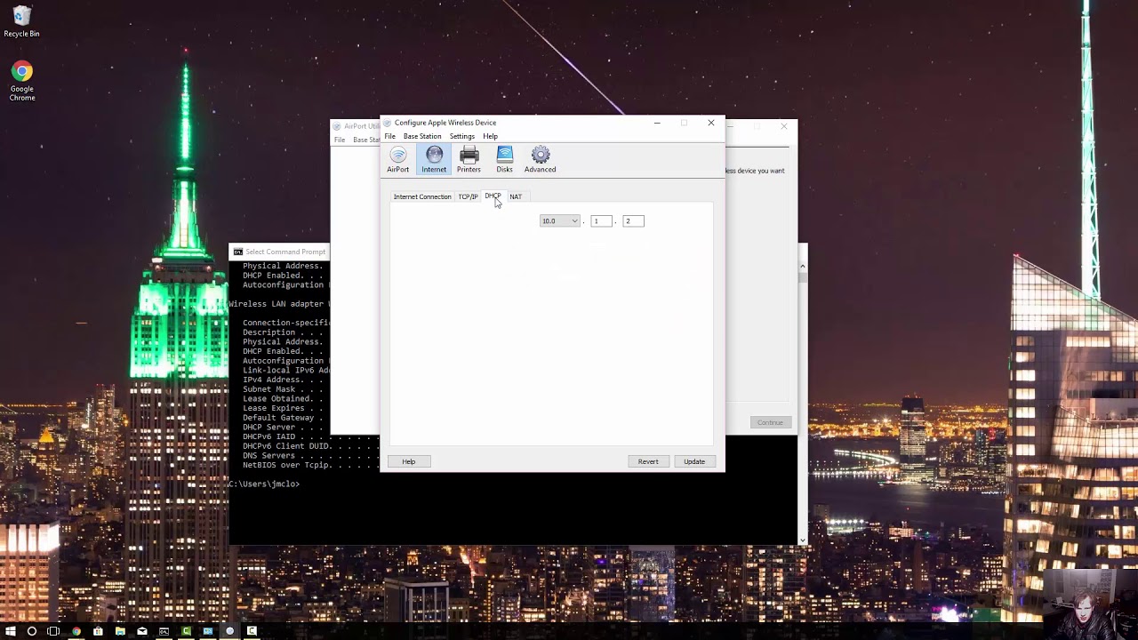Viewport: 1138px width, 640px height.
Task: Minimize the Configure Apple Wireless Device window
Action: (x=657, y=123)
